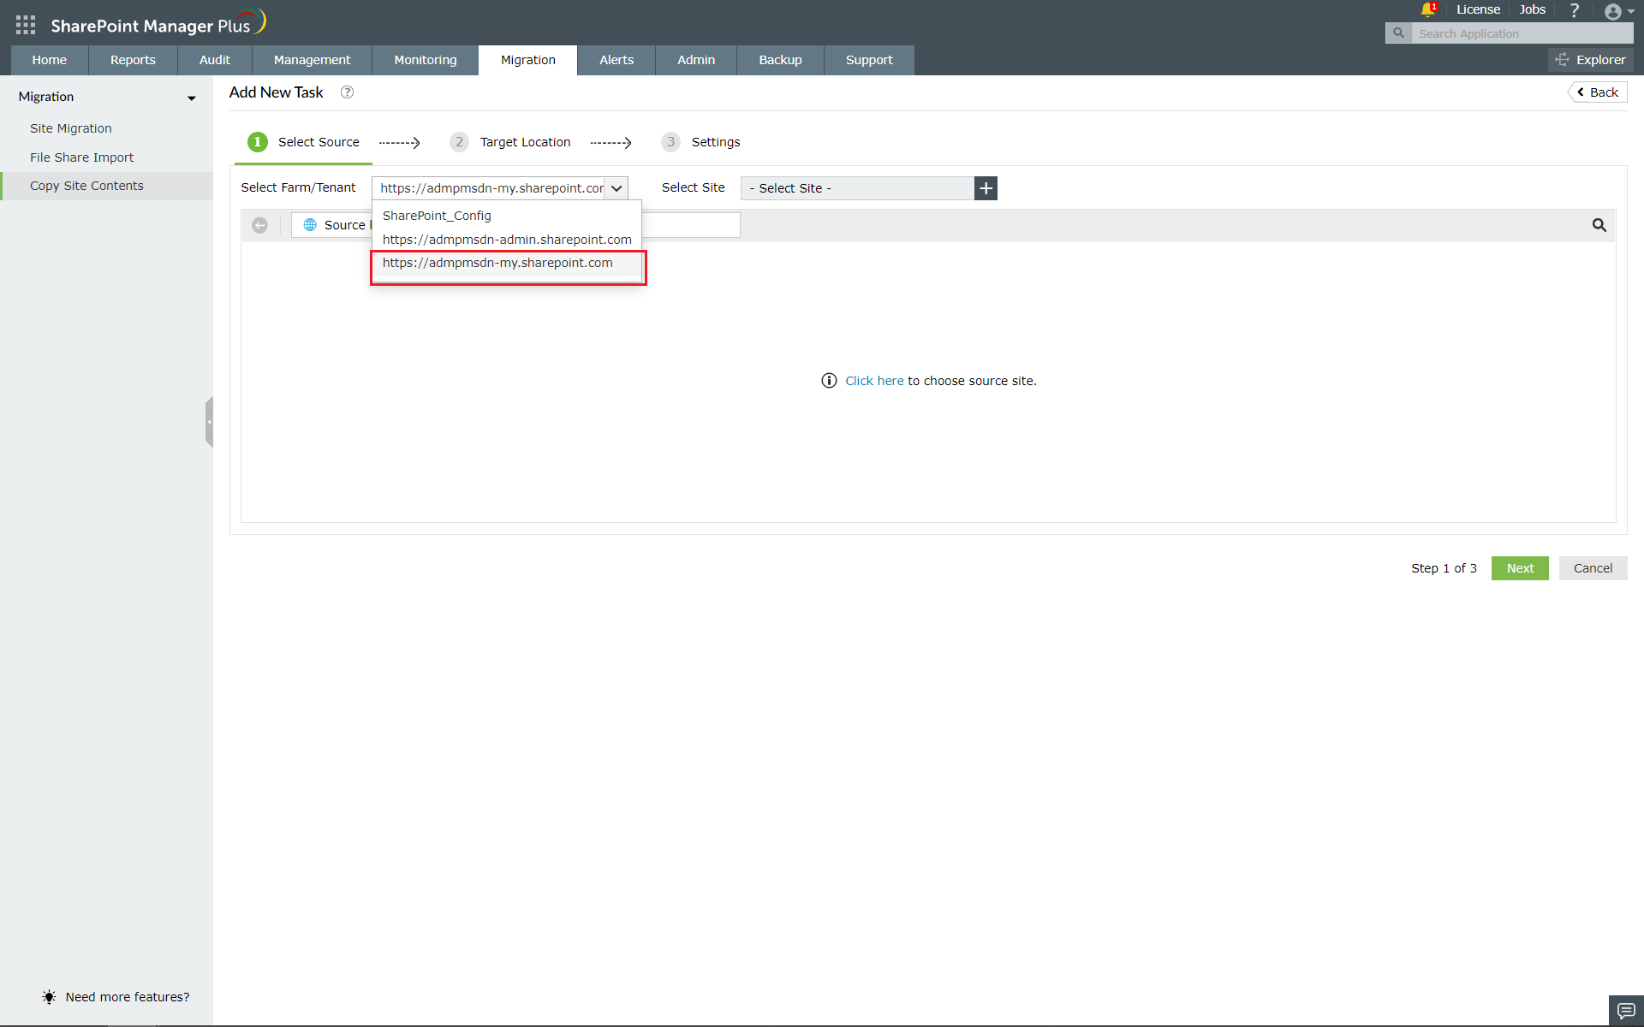Viewport: 1644px width, 1027px height.
Task: Switch to the Backup tab
Action: tap(779, 60)
